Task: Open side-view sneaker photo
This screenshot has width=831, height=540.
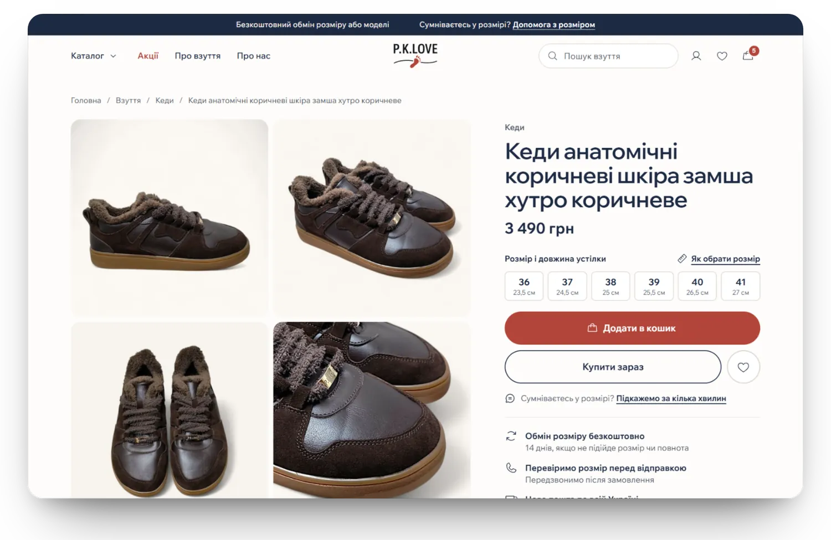Action: pos(170,218)
